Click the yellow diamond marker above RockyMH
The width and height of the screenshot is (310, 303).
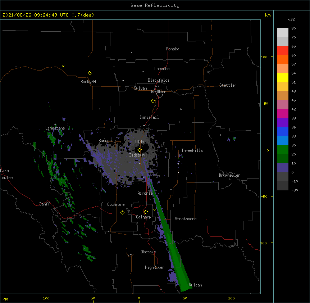pos(90,73)
